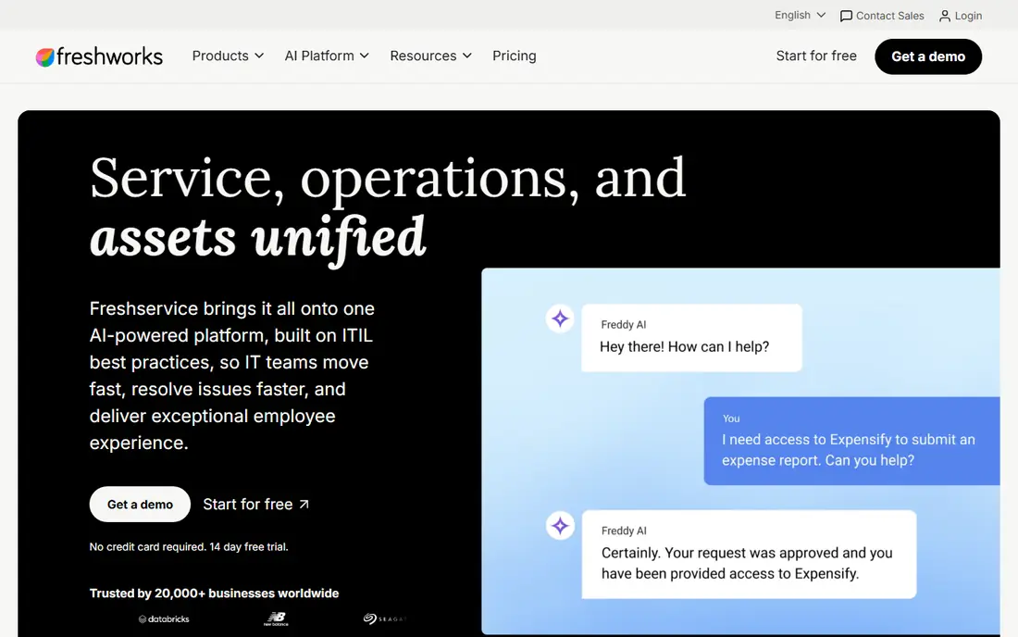The image size is (1018, 637).
Task: Open the English language dropdown
Action: pyautogui.click(x=800, y=15)
